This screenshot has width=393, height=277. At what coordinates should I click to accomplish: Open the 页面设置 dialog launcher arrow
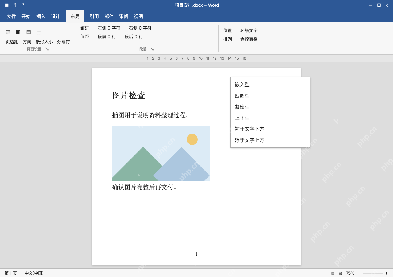(x=47, y=49)
